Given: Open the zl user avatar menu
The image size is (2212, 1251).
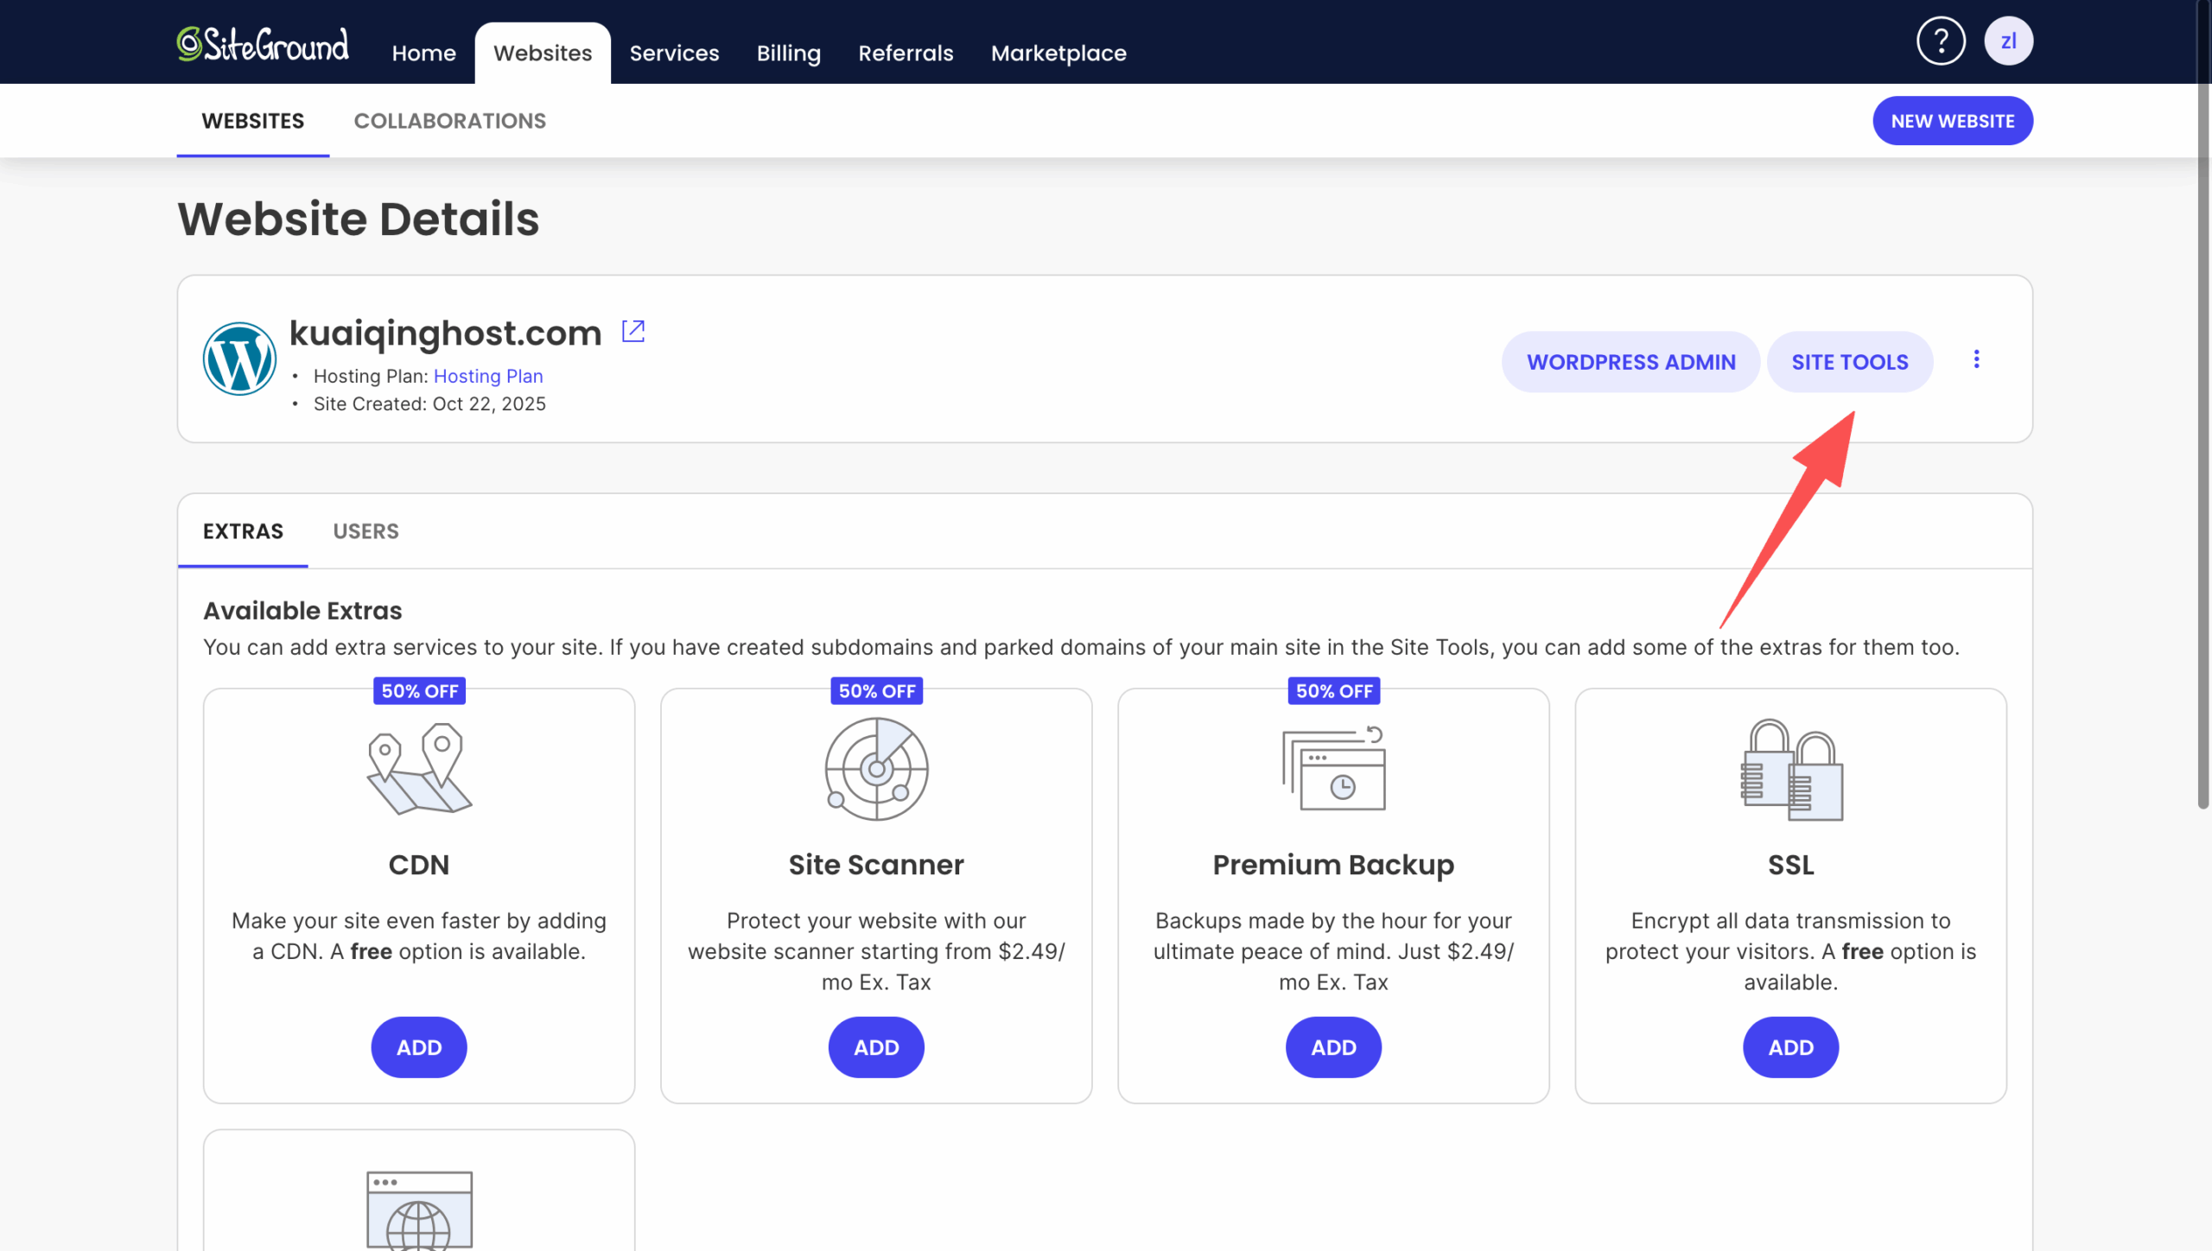Looking at the screenshot, I should (x=2008, y=41).
